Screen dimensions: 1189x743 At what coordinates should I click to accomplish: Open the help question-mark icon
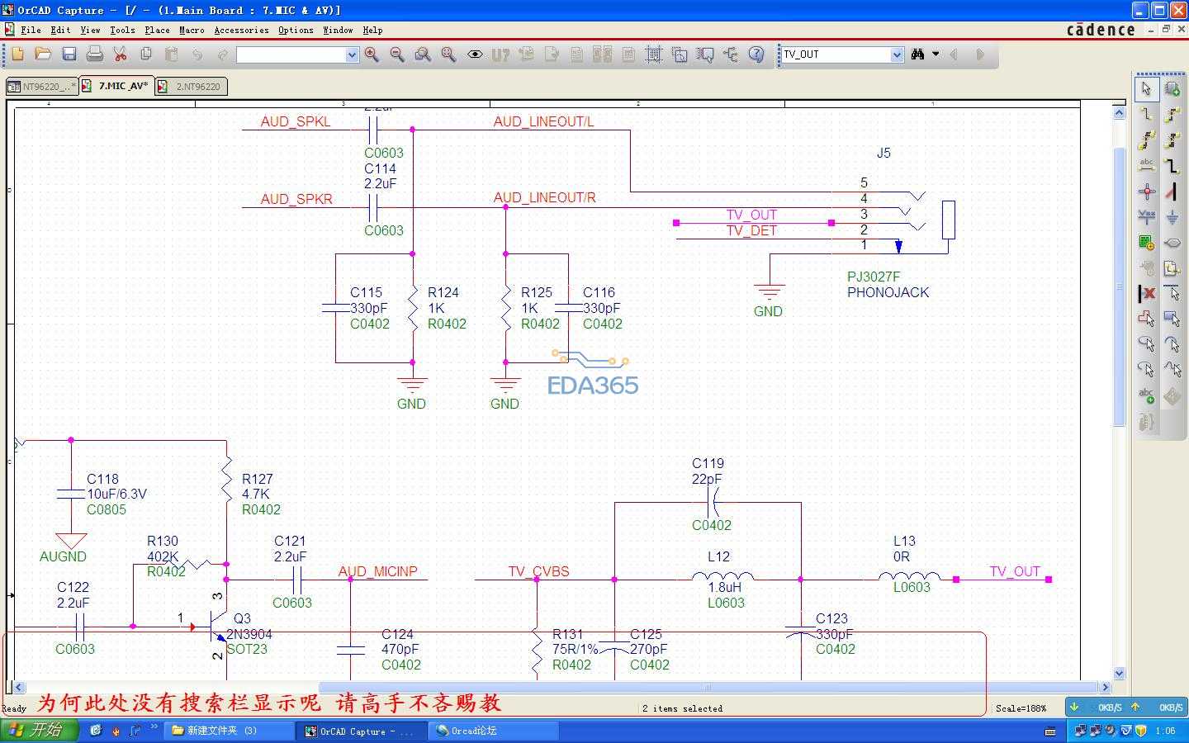click(x=756, y=54)
